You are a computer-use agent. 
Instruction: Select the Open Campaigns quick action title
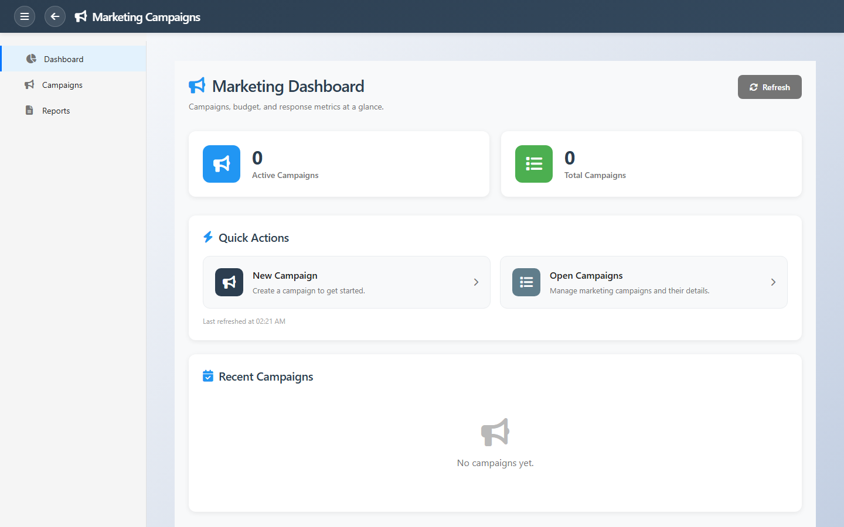coord(586,276)
